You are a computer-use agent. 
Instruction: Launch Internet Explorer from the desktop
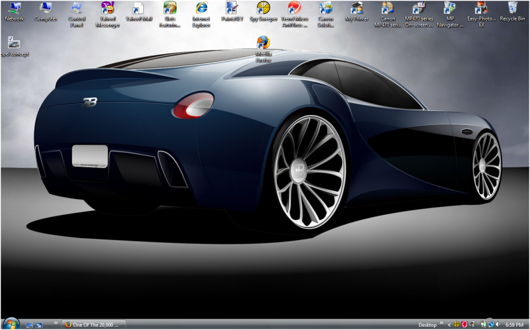(x=201, y=9)
